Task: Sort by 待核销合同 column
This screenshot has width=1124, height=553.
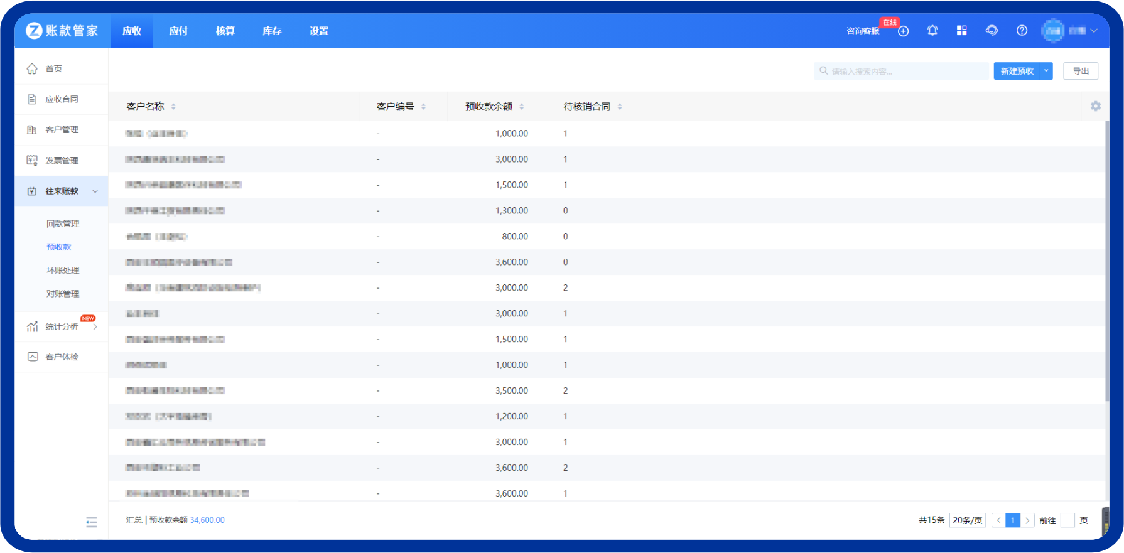Action: 619,107
